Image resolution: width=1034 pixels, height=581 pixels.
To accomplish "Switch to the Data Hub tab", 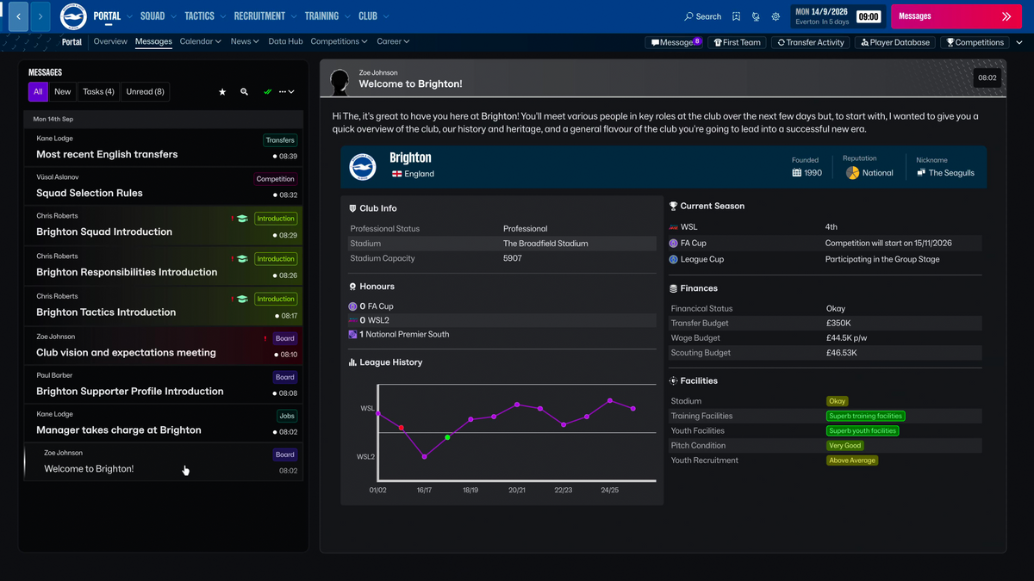I will (285, 41).
